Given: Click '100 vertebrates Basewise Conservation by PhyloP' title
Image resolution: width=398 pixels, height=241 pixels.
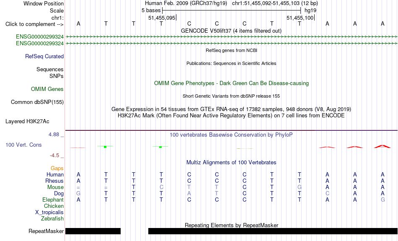Looking at the screenshot, I should coord(231,135).
